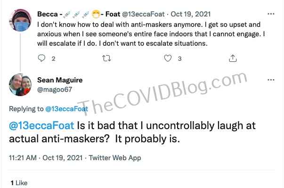Like Becca's tweet with the heart icon

pos(168,58)
